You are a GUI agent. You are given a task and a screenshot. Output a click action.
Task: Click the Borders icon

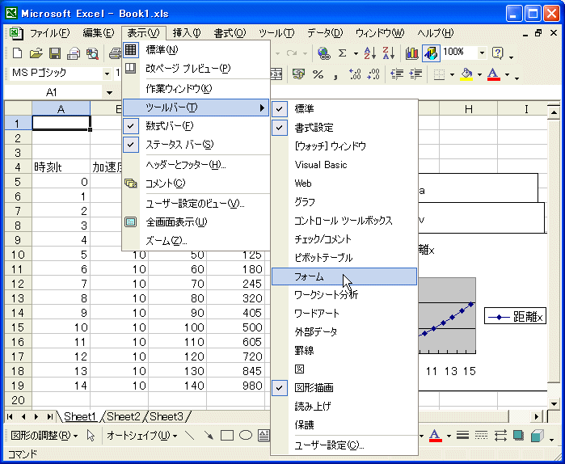click(x=439, y=74)
